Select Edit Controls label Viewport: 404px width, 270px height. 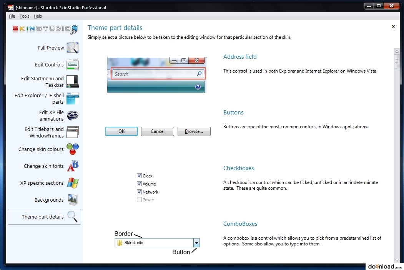point(49,65)
